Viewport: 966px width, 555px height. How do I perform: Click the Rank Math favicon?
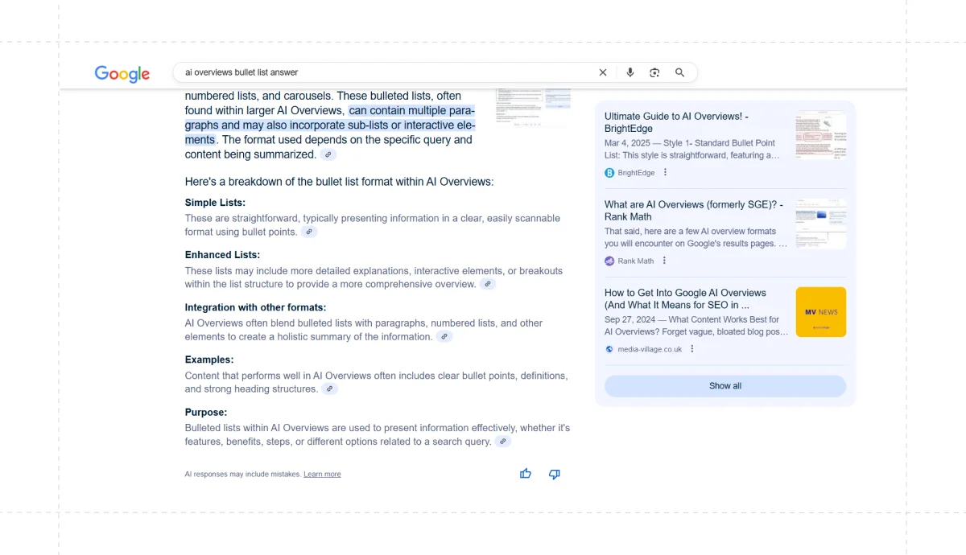[x=609, y=261]
